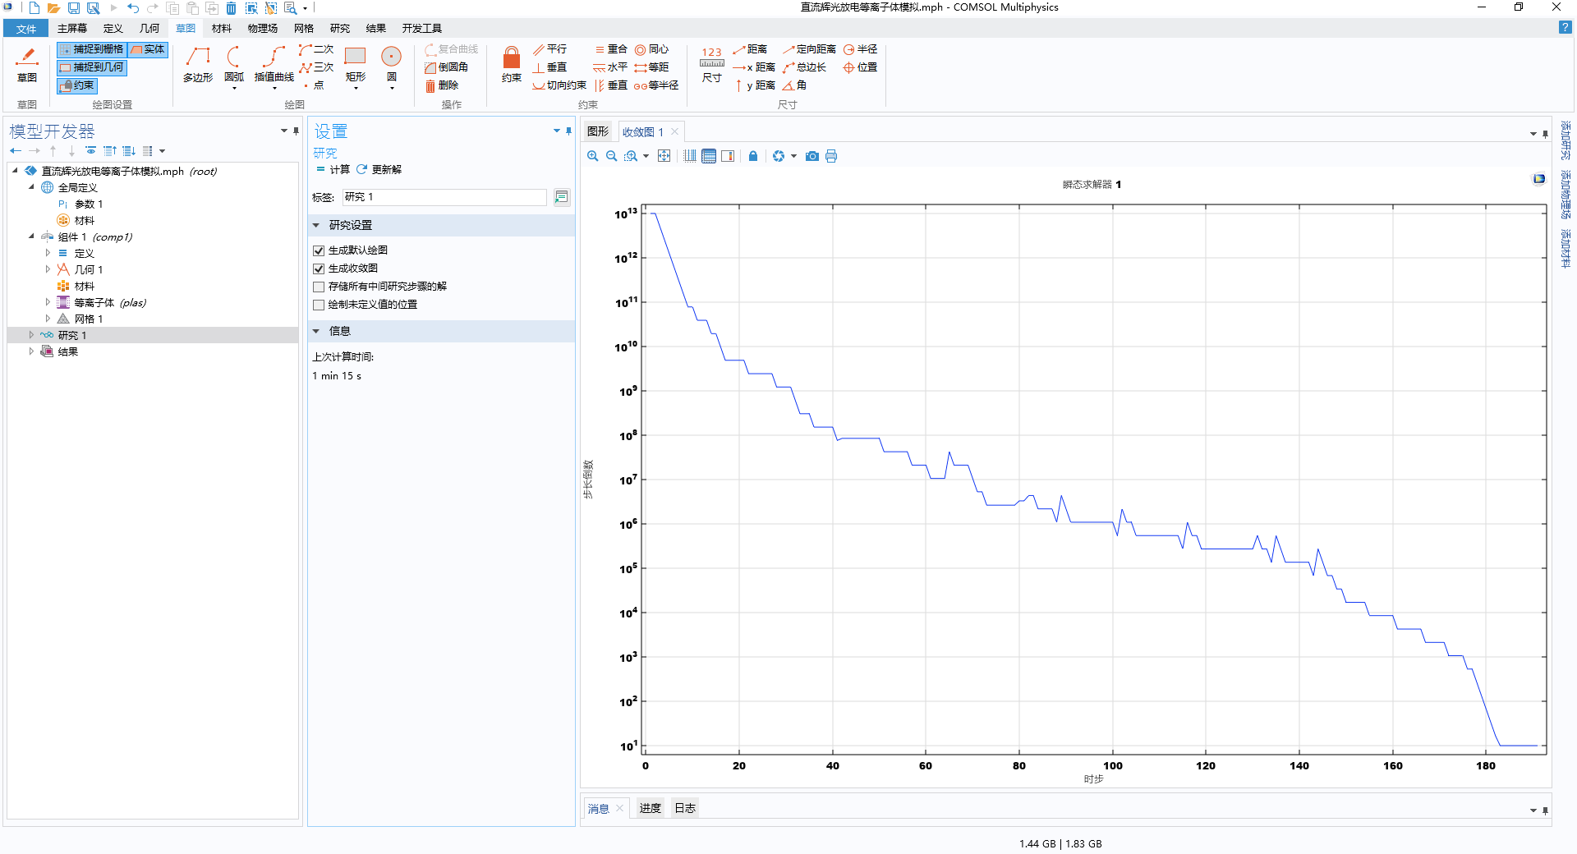Toggle the Constraint (约束) draw setting
Screen dimensions: 1577x854
point(78,85)
